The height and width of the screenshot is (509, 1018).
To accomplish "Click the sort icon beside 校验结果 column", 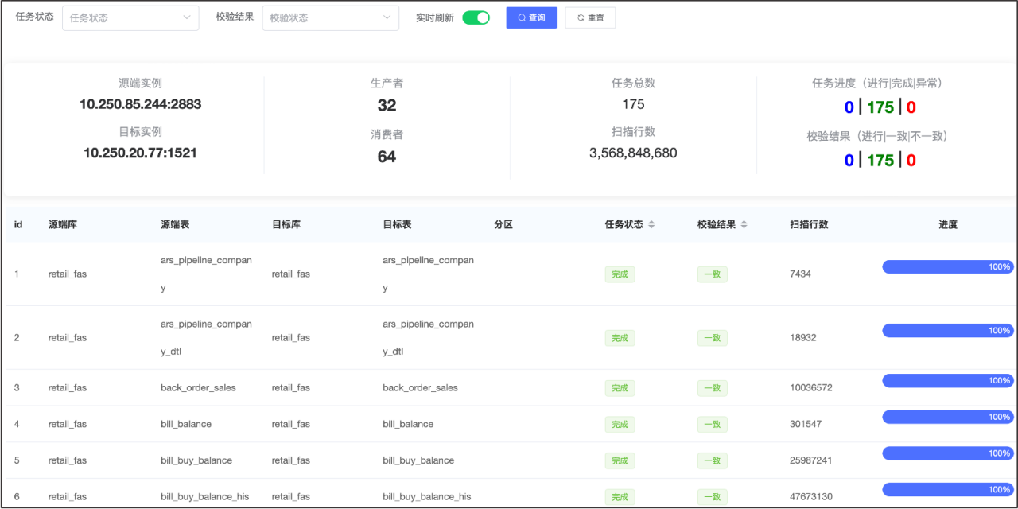I will (x=744, y=225).
